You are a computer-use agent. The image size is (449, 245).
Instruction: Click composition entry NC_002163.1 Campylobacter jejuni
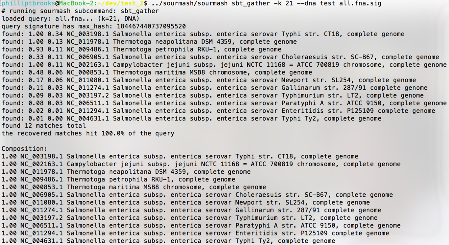[x=201, y=164]
